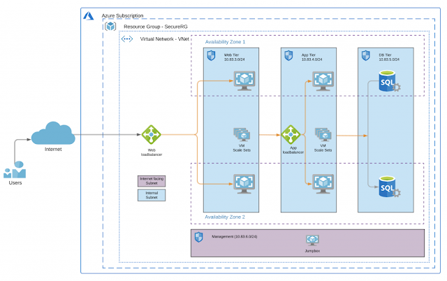Viewport: 447px width, 281px height.
Task: Click the Internet facing Subnet legend box
Action: pyautogui.click(x=152, y=181)
